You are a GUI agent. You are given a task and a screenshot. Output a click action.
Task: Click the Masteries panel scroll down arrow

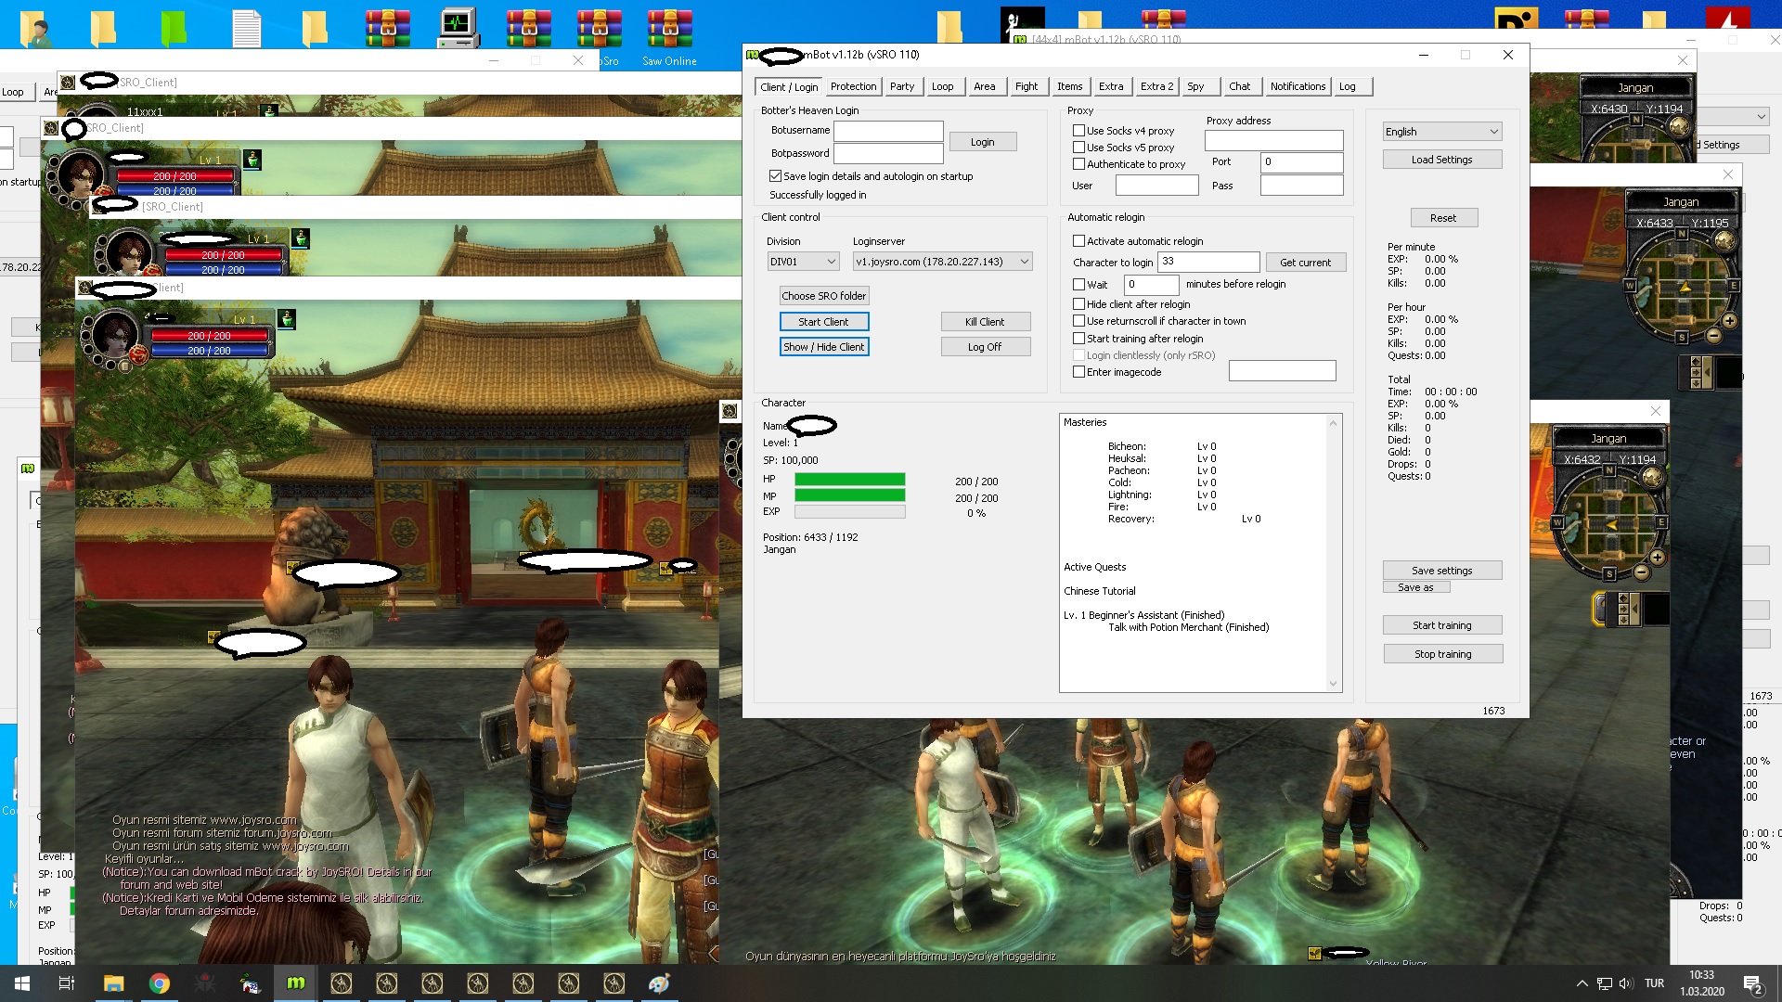1334,684
